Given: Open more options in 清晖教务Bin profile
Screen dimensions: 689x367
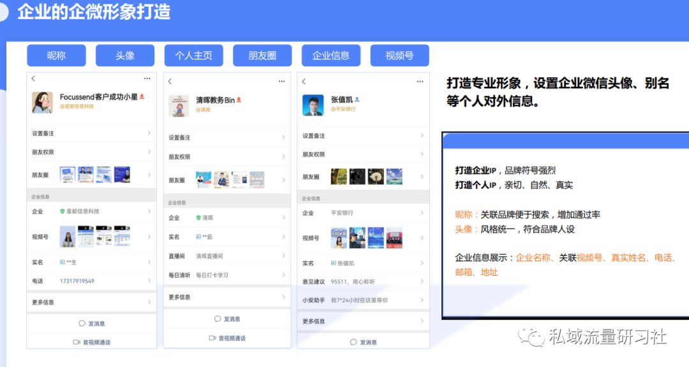Looking at the screenshot, I should pos(282,81).
